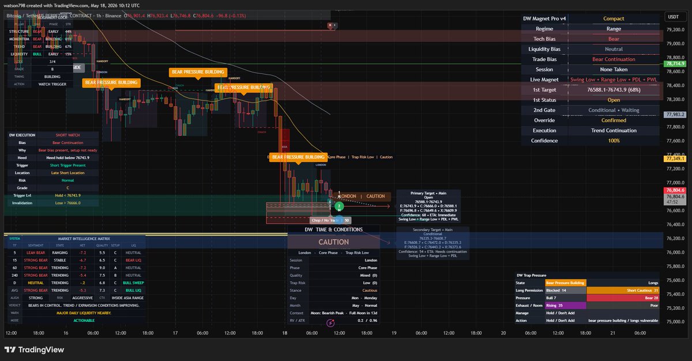Click the Rising 35 exhaust bar

point(566,305)
